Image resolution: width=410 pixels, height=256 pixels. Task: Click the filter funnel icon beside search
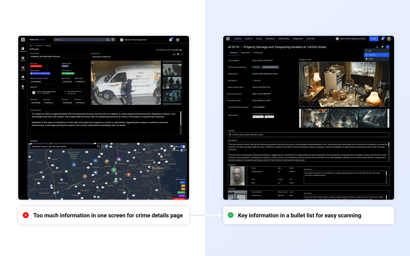point(113,40)
